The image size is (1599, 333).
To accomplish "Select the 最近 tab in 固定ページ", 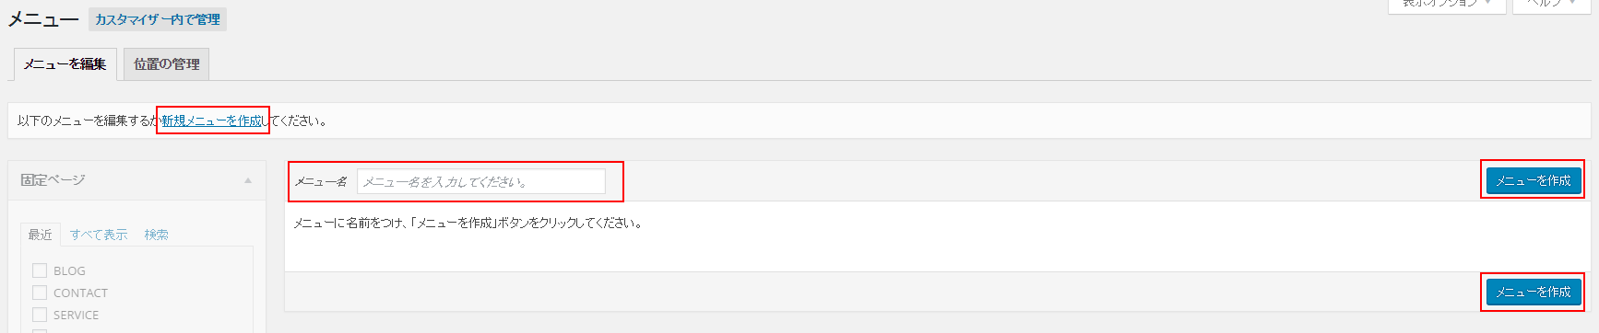I will [x=40, y=235].
